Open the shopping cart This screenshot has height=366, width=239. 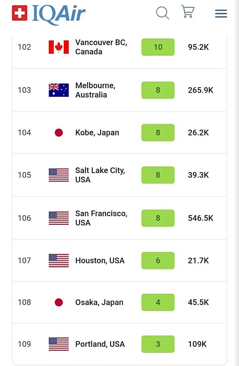[x=187, y=12]
